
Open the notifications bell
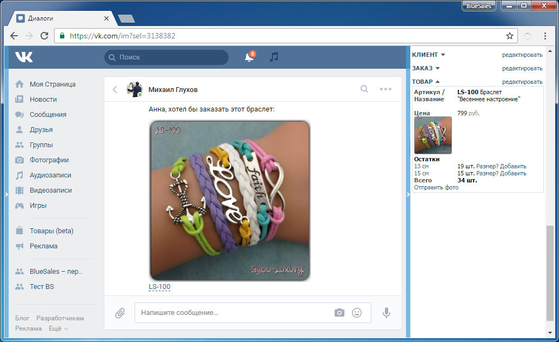point(249,57)
